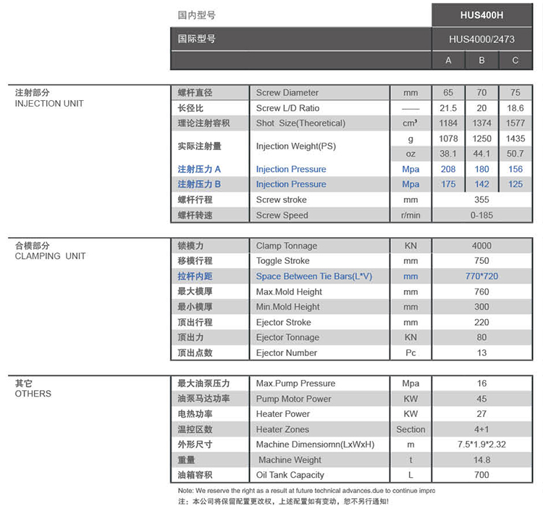Screen dimensions: 543x509
Task: Click the injection pressure value 142
Action: pos(481,184)
